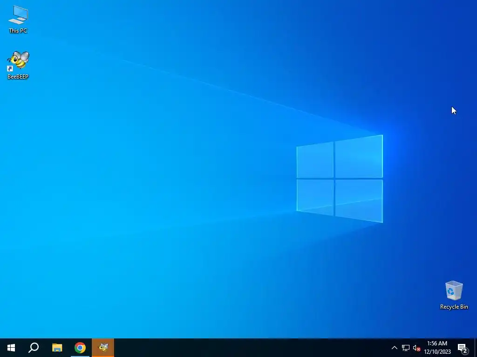The image size is (477, 357).
Task: Click the 12/10/2023 date in taskbar
Action: coord(437,352)
